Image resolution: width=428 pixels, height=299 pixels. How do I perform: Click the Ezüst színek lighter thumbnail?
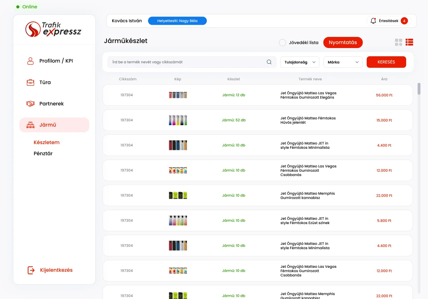[178, 220]
